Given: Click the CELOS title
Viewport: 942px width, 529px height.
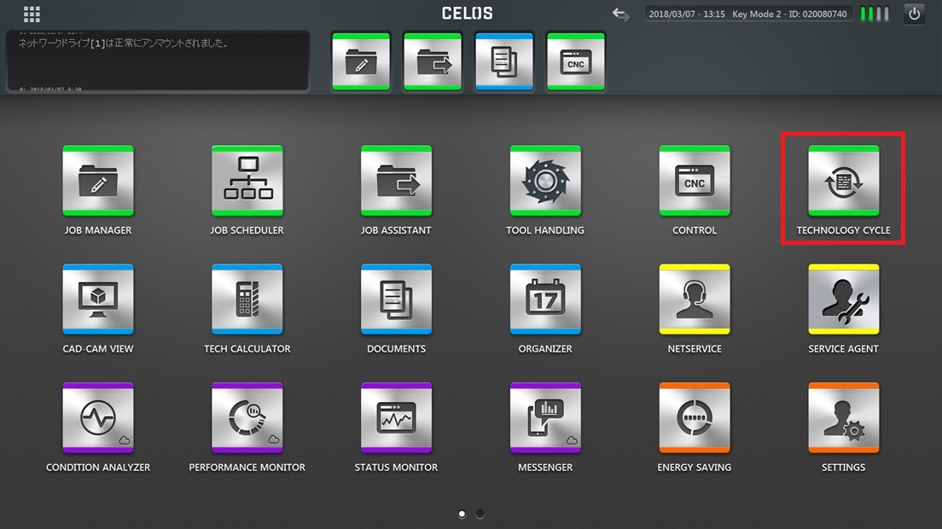Looking at the screenshot, I should 468,13.
